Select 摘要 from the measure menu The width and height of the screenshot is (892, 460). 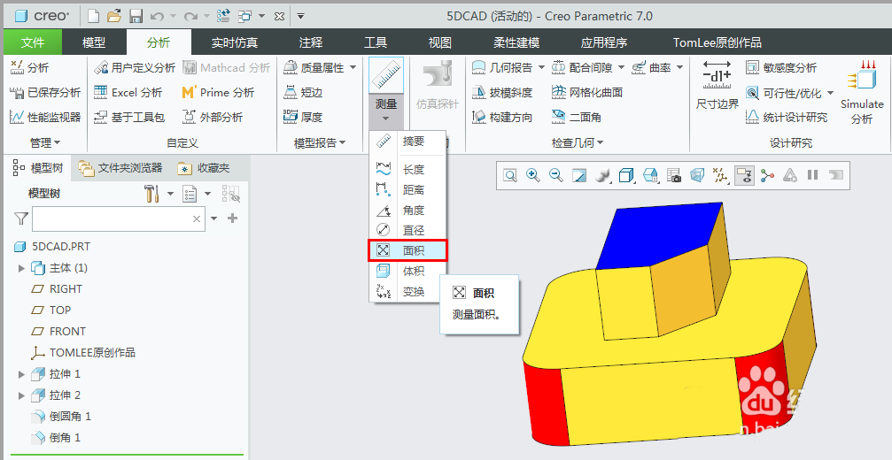click(x=407, y=141)
